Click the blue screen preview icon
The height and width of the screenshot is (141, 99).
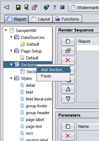[62, 7]
